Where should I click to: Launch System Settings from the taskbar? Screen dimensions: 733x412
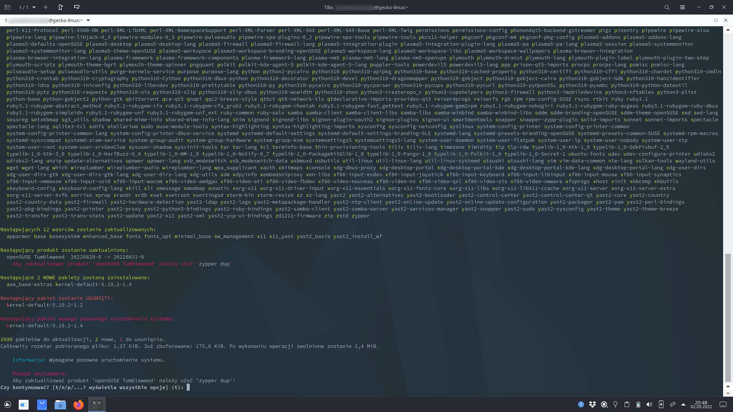24,404
